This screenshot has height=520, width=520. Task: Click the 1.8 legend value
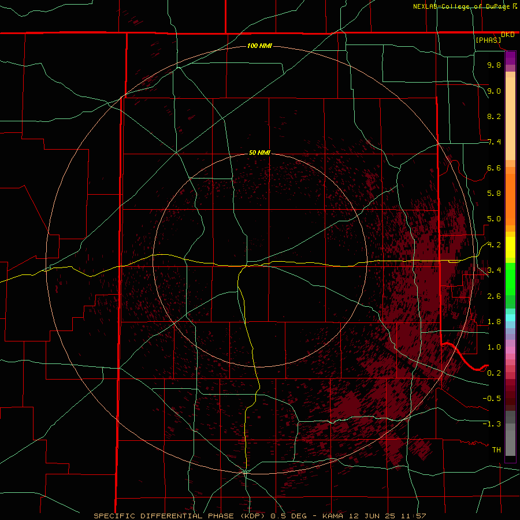(x=494, y=322)
